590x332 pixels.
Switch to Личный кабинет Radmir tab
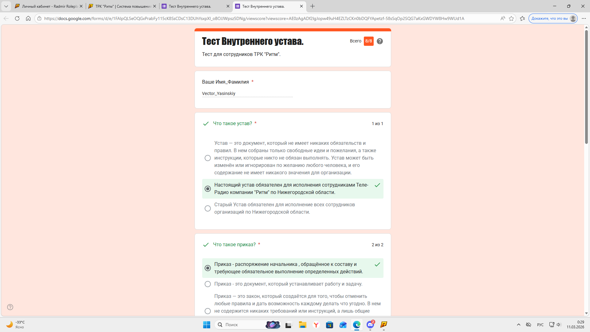point(49,6)
